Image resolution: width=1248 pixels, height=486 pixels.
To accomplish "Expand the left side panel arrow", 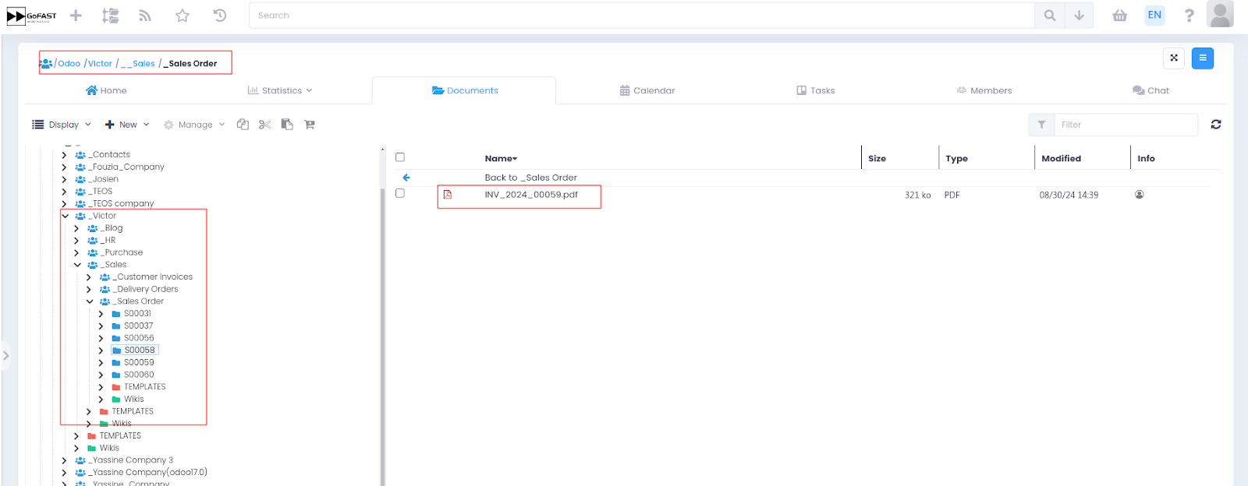I will (5, 356).
